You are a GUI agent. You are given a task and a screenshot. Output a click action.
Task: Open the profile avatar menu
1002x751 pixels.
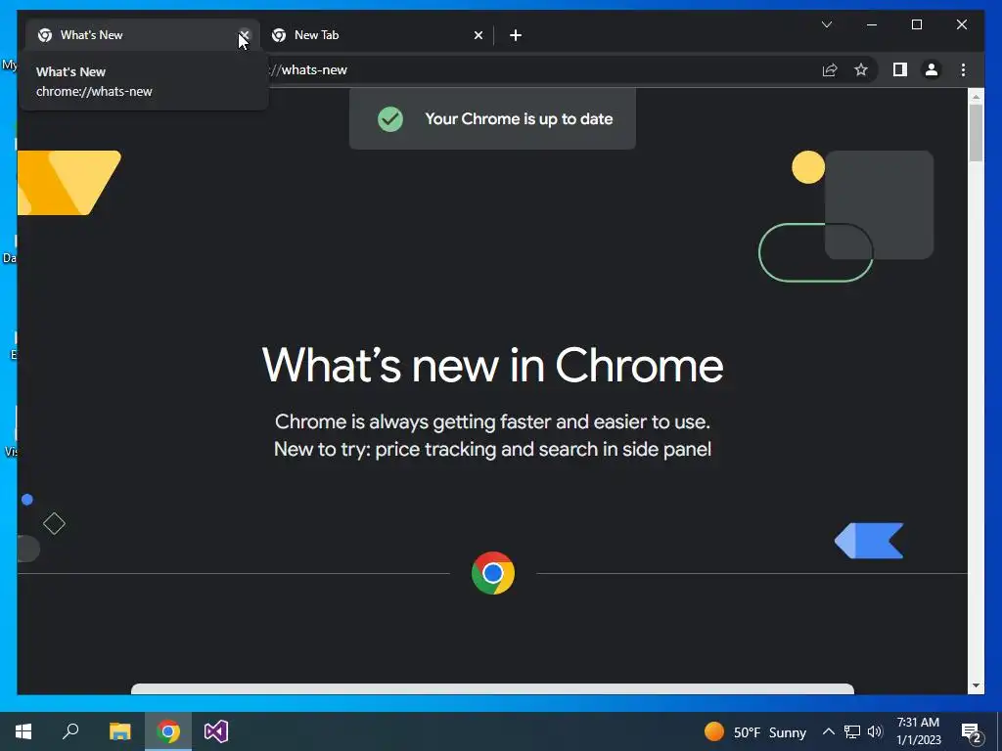[x=932, y=69]
